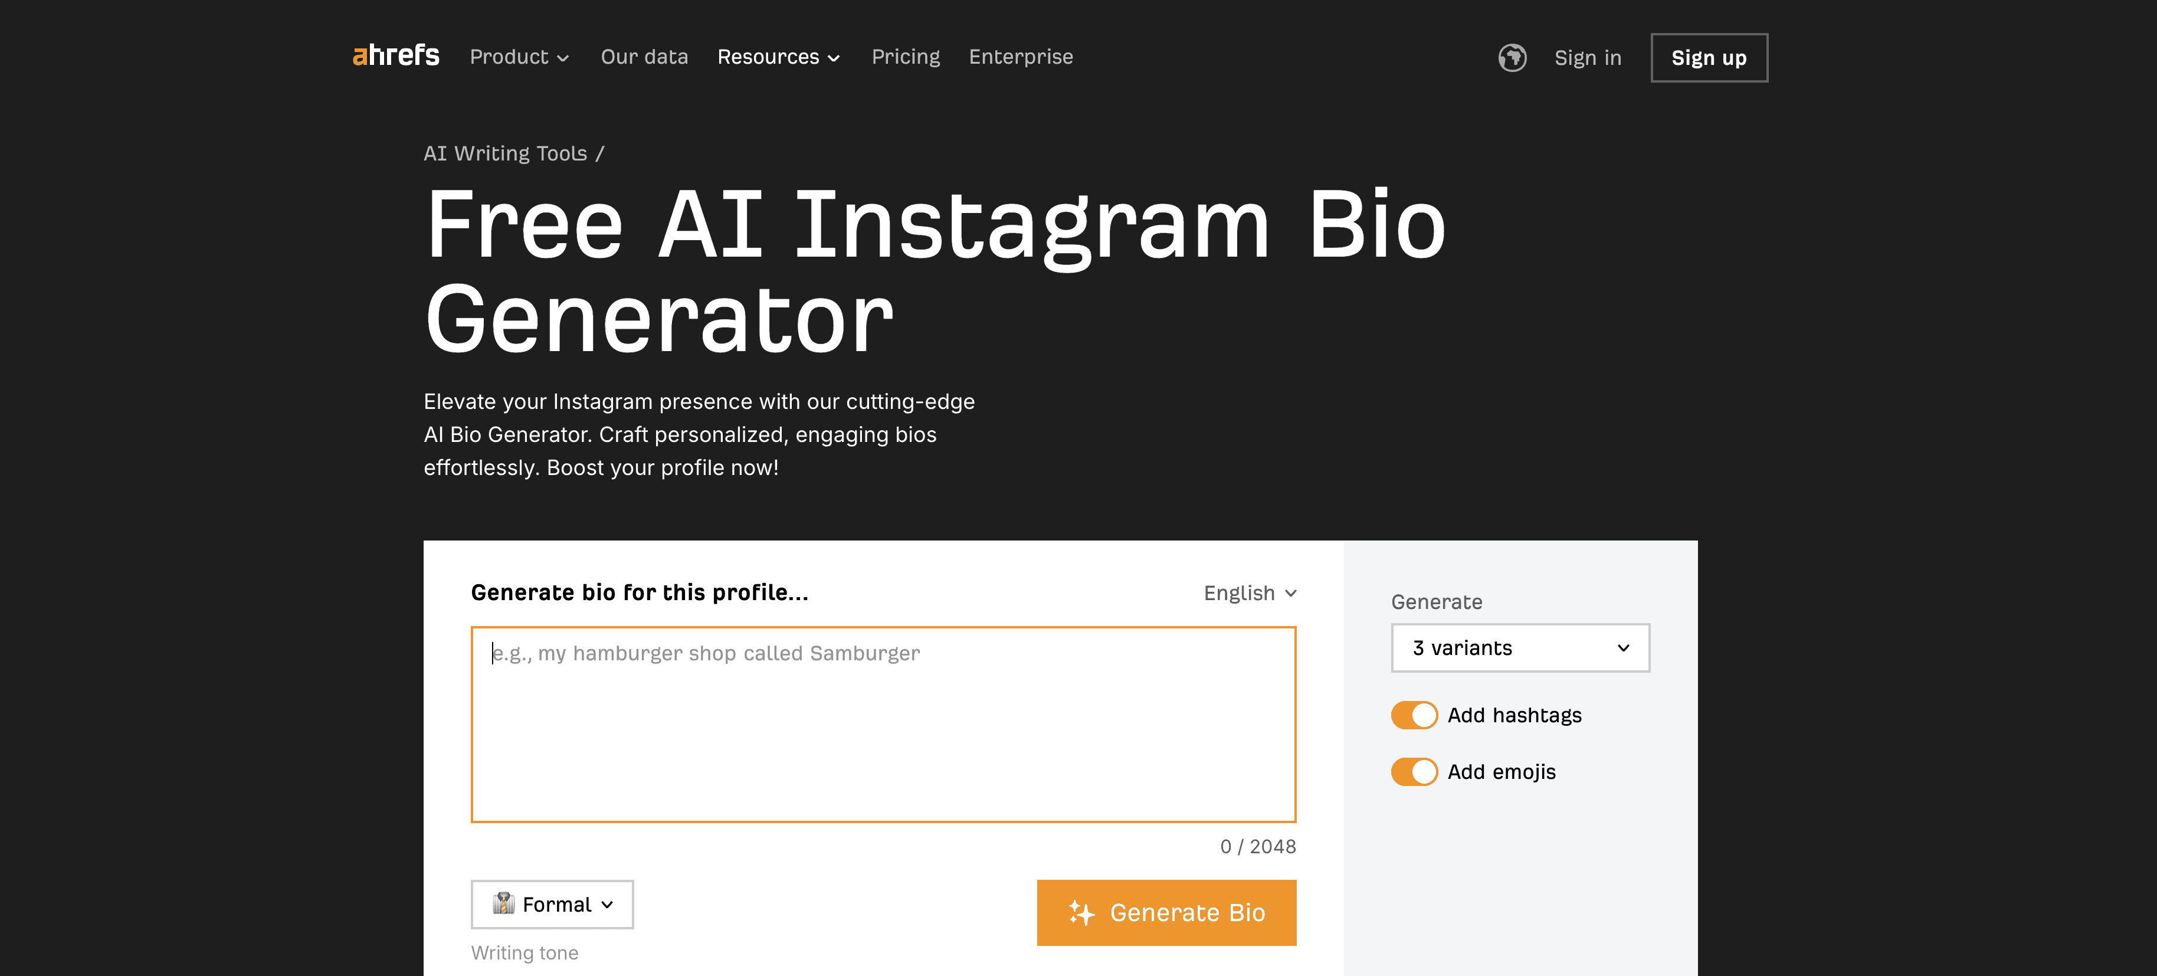This screenshot has height=976, width=2157.
Task: Expand the Formal writing tone dropdown
Action: 552,904
